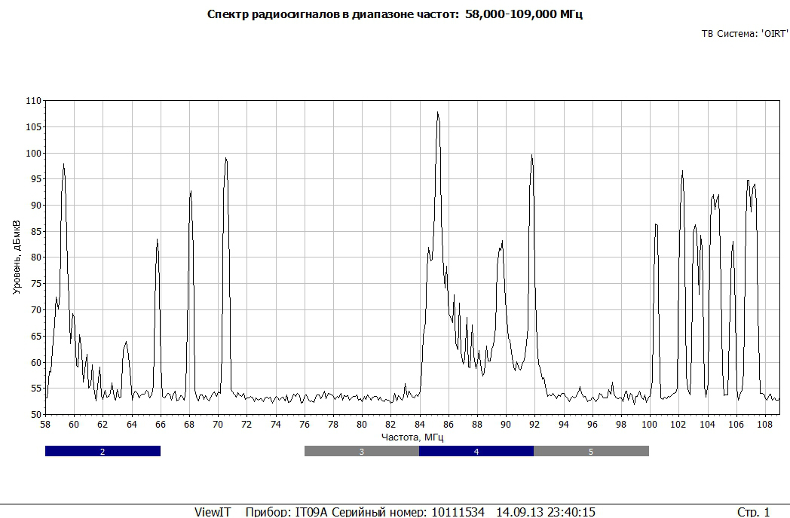Click the 'ViewIT' text in footer
790x518 pixels.
pos(213,512)
